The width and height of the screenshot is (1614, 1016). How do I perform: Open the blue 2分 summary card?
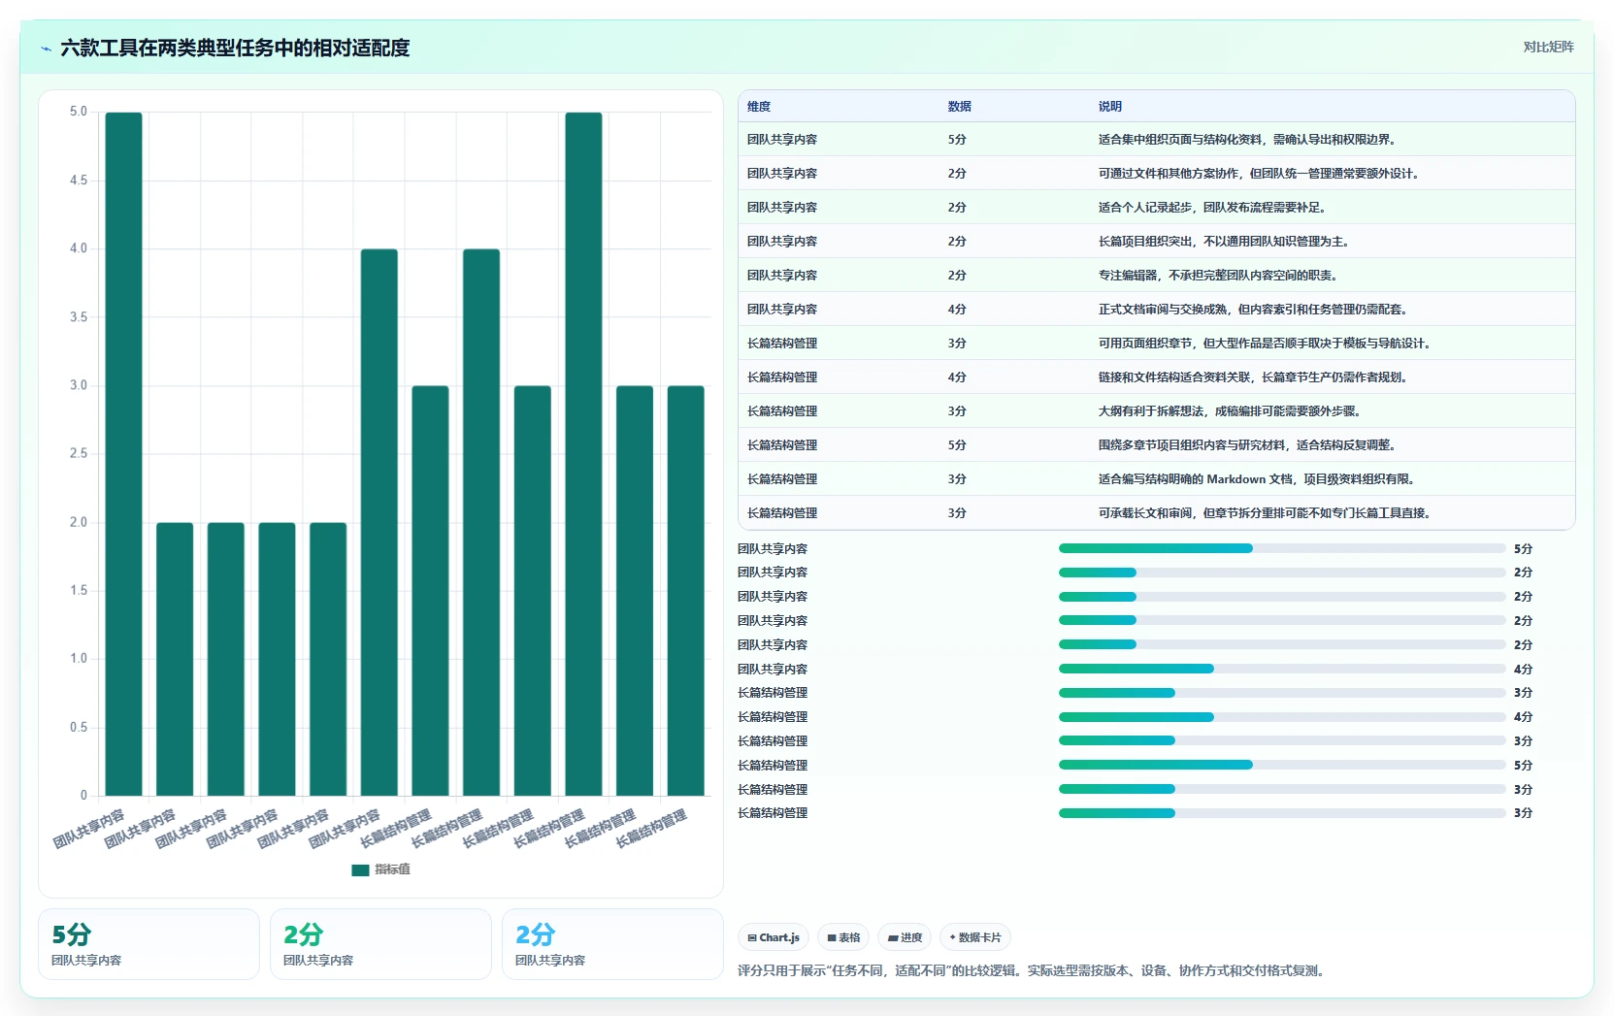[x=612, y=944]
